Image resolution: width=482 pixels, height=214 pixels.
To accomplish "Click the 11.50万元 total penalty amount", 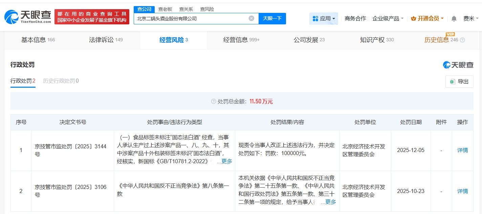I will pos(261,101).
